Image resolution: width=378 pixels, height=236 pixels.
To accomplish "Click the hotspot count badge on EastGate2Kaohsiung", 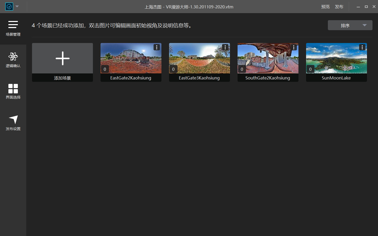I will [x=105, y=69].
